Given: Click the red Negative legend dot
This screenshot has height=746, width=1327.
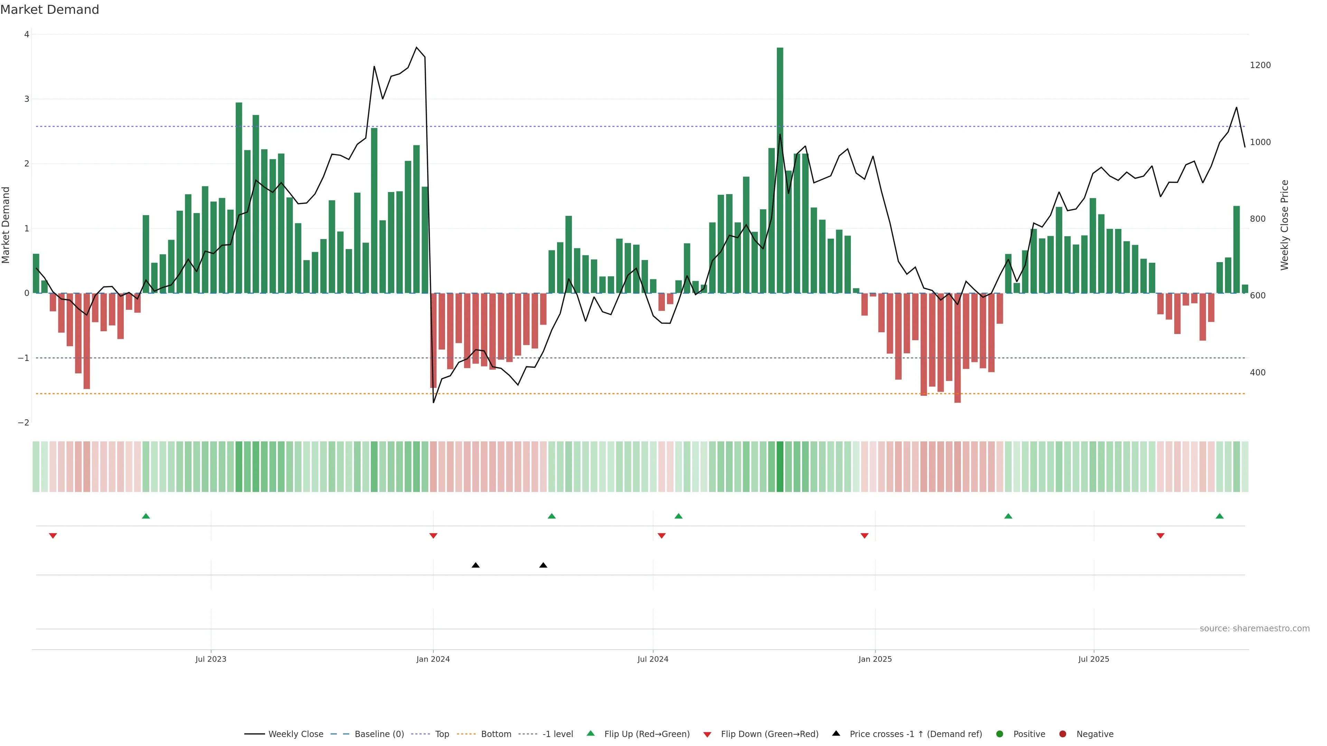Looking at the screenshot, I should [x=1063, y=734].
